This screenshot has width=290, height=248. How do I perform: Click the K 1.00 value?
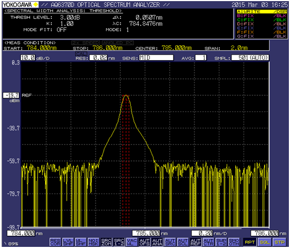point(67,24)
